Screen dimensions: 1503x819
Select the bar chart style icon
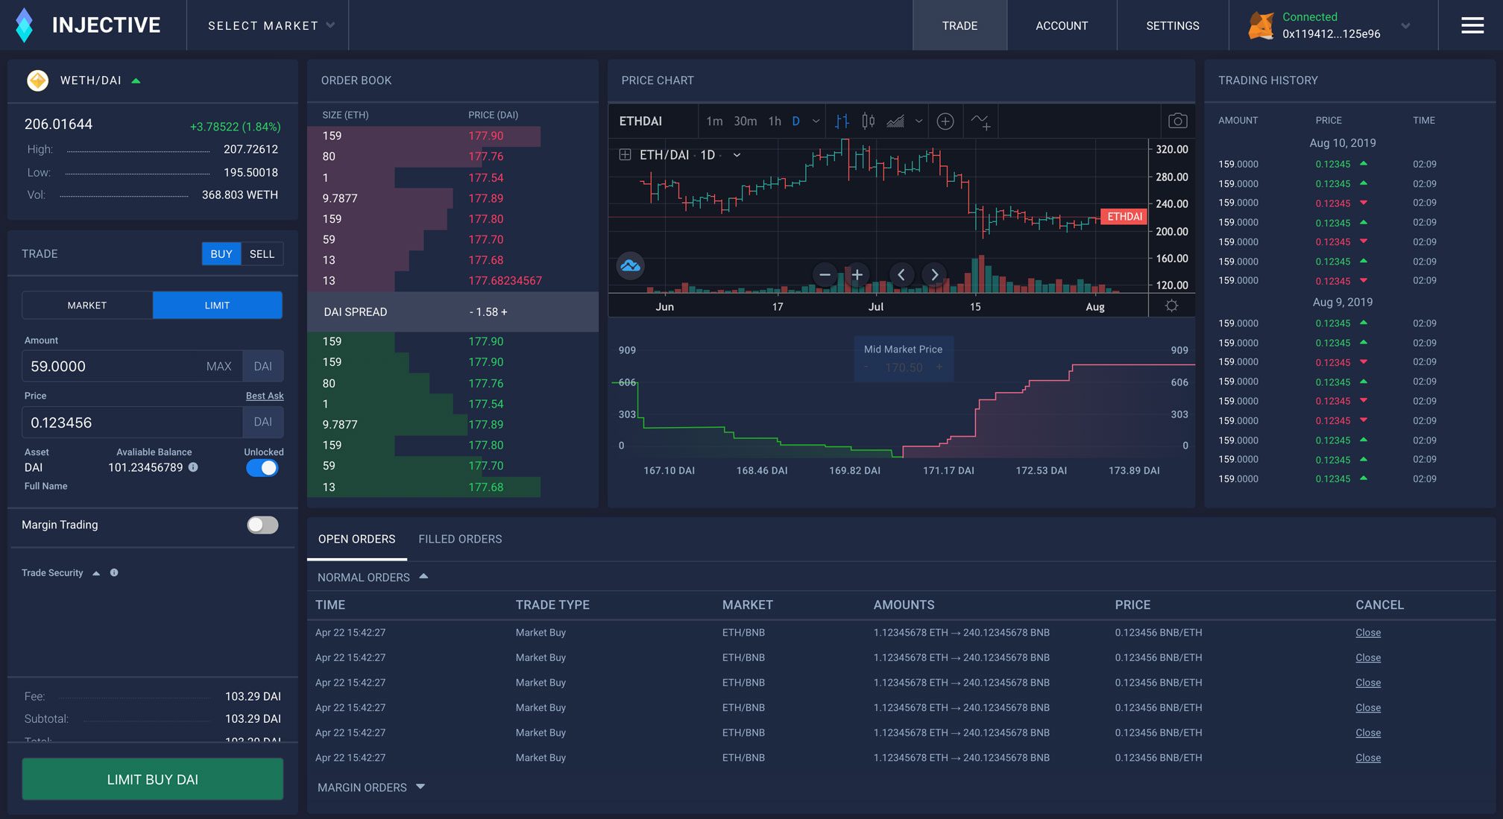pyautogui.click(x=842, y=121)
